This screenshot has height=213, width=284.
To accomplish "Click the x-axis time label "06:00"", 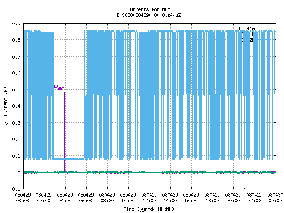I will (86, 201).
